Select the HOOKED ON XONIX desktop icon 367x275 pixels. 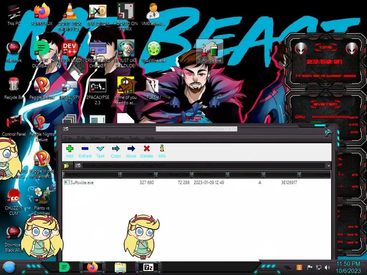point(125,17)
